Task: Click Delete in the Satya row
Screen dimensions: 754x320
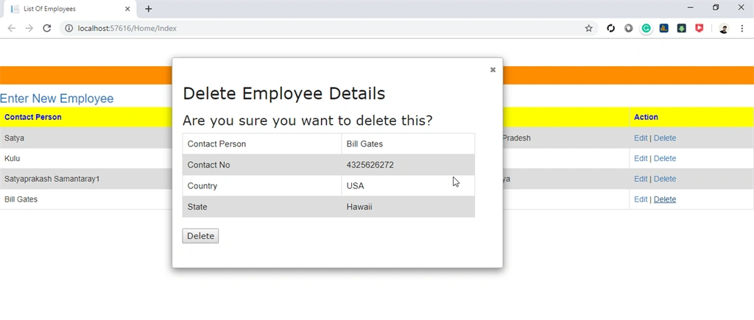Action: coord(665,138)
